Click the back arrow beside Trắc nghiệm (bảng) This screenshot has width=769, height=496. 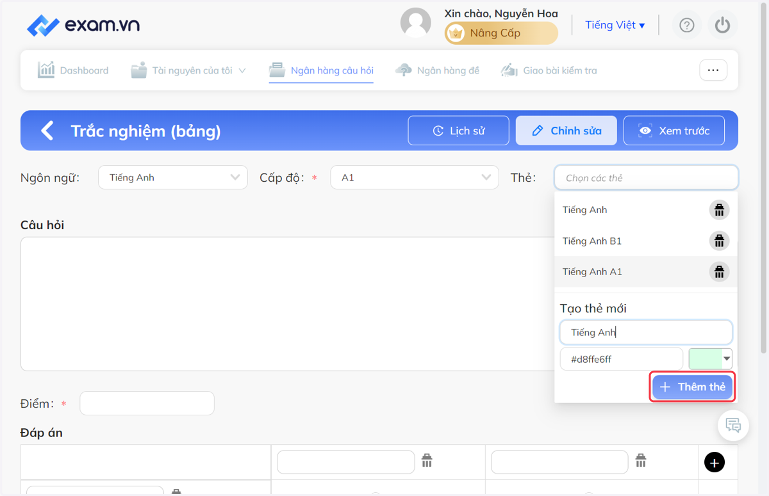47,131
